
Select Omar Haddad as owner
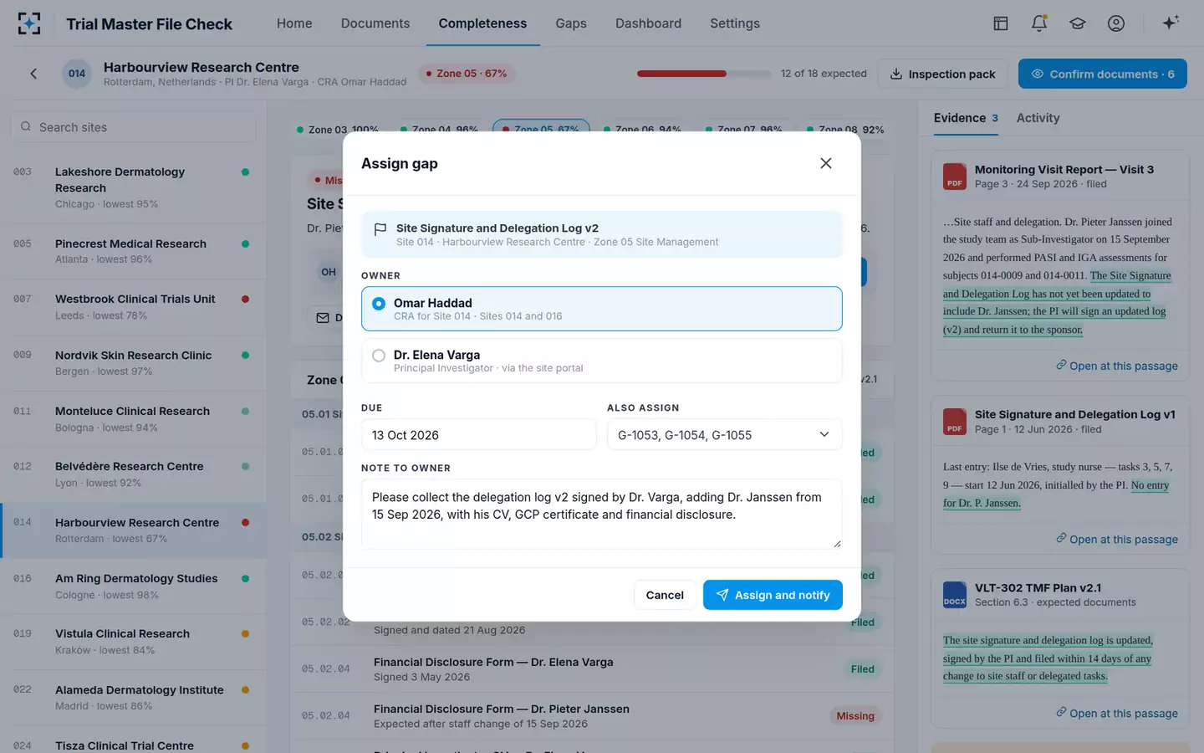click(x=601, y=309)
